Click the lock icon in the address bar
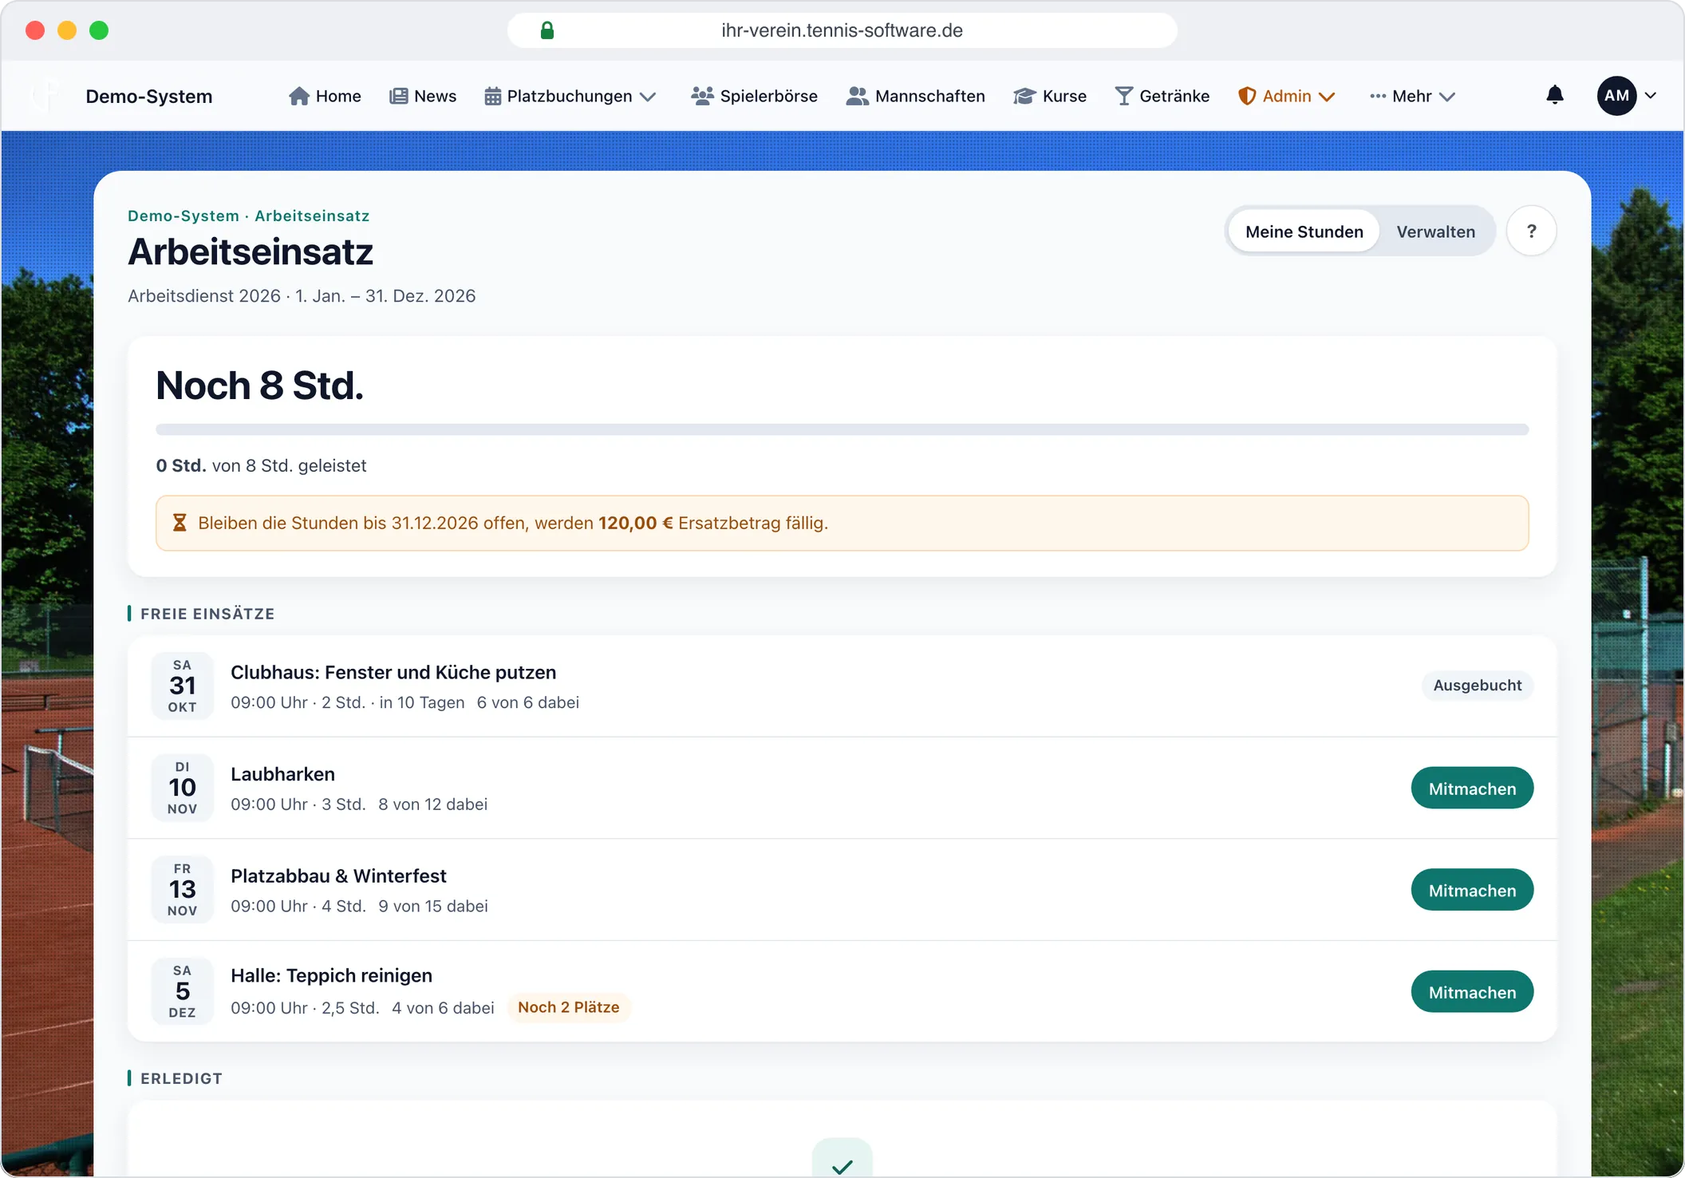 pyautogui.click(x=547, y=30)
